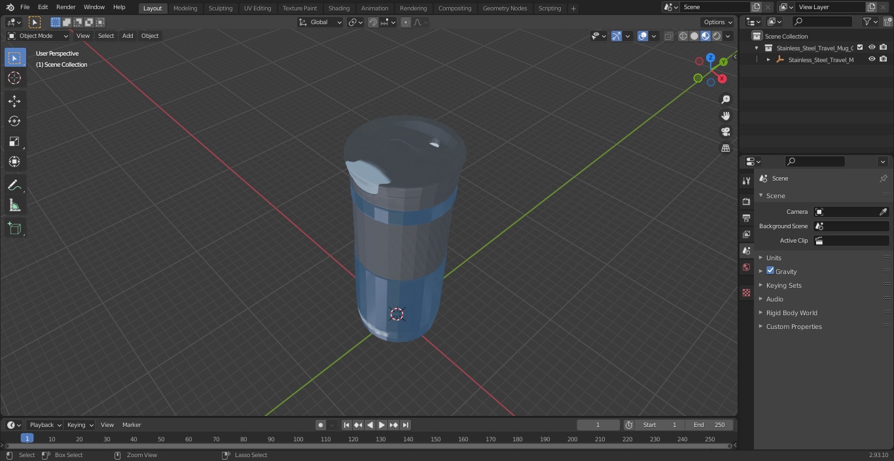Hide the Stainless_Steel_Travel_M object eye icon

point(872,60)
